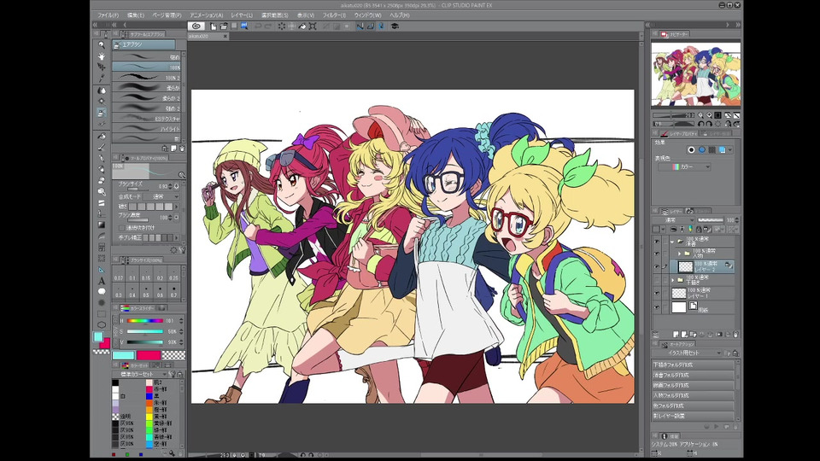Screen dimensions: 820x461
Task: Click the New document icon
Action: (213, 26)
